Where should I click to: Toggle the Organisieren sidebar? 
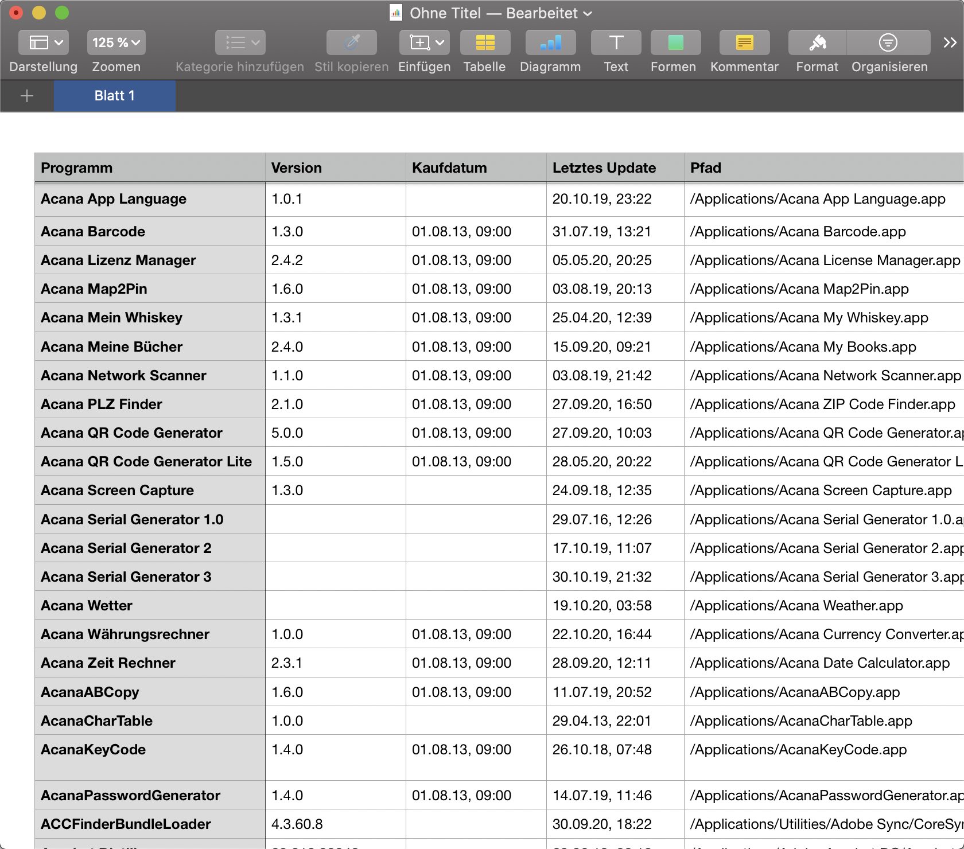tap(888, 42)
